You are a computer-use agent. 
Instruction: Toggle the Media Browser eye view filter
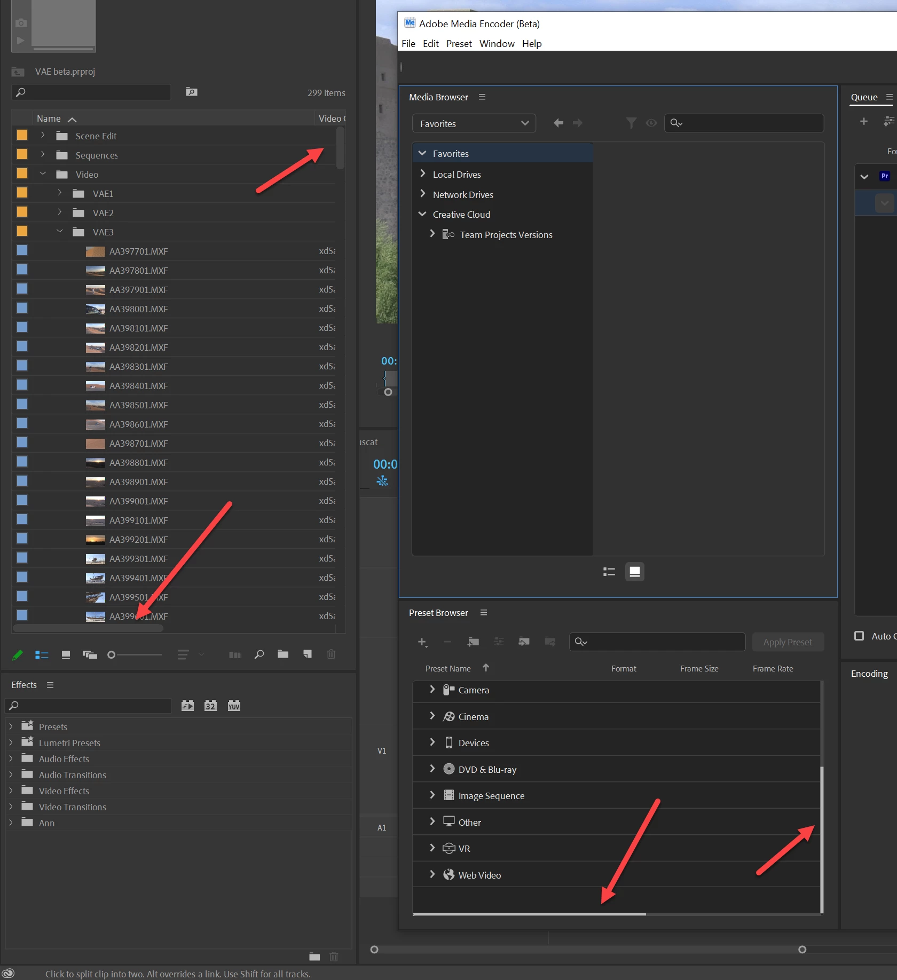pos(651,123)
